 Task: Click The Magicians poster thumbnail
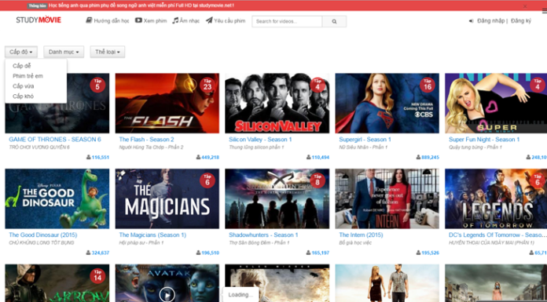pyautogui.click(x=167, y=198)
